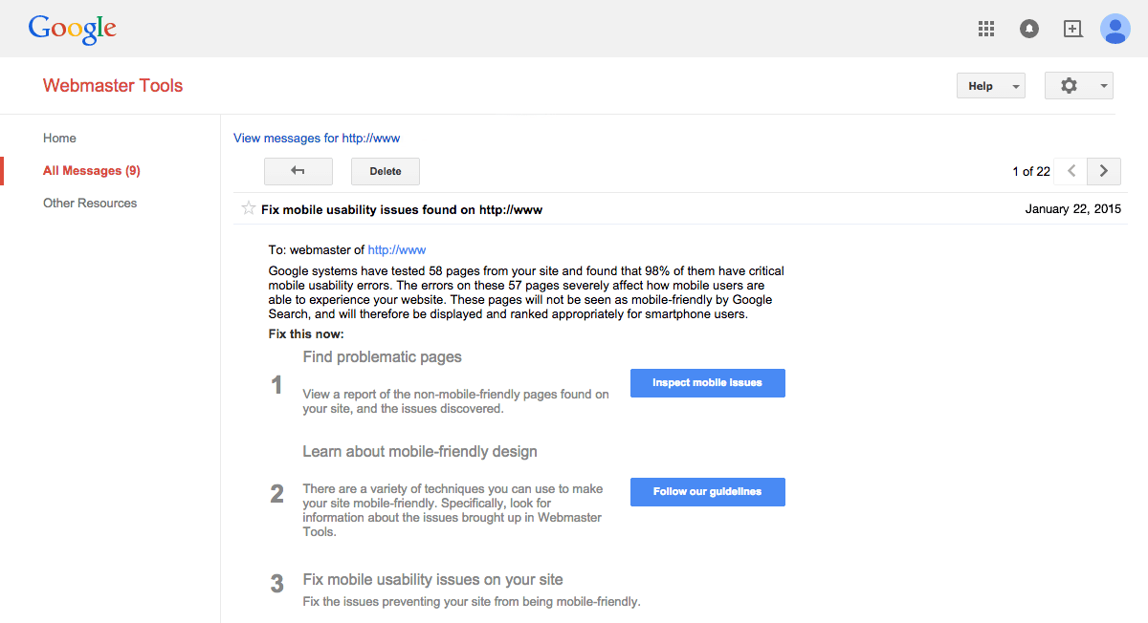Click Inspect mobile issues button

coord(708,383)
